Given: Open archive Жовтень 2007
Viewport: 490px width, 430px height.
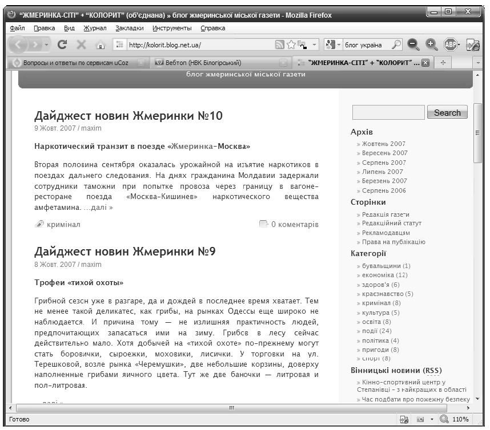Looking at the screenshot, I should click(x=383, y=144).
